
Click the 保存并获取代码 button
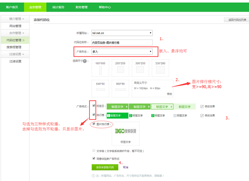pos(105,167)
